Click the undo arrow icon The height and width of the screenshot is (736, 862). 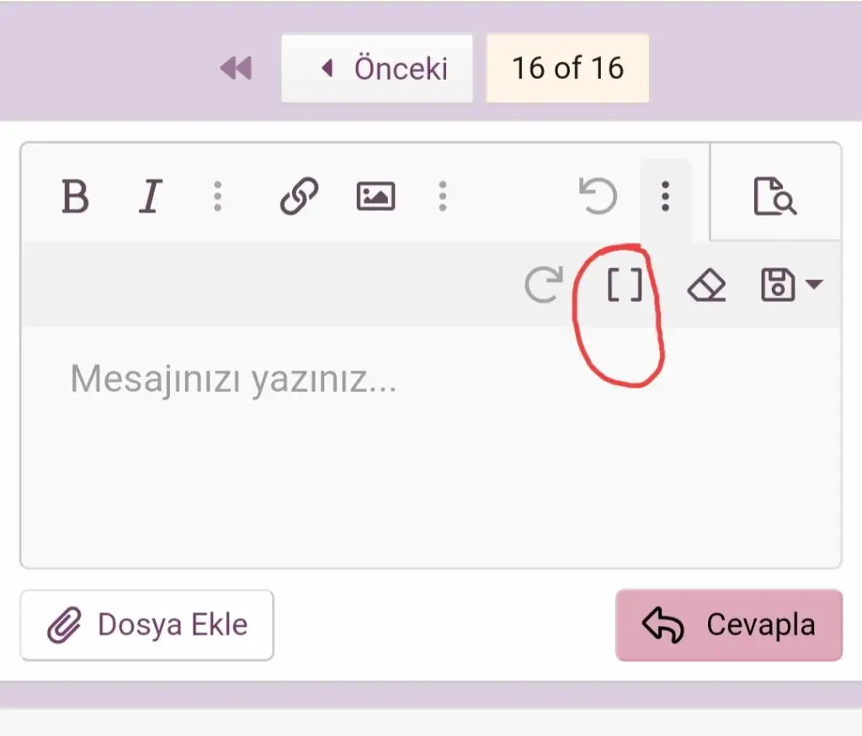pyautogui.click(x=599, y=197)
